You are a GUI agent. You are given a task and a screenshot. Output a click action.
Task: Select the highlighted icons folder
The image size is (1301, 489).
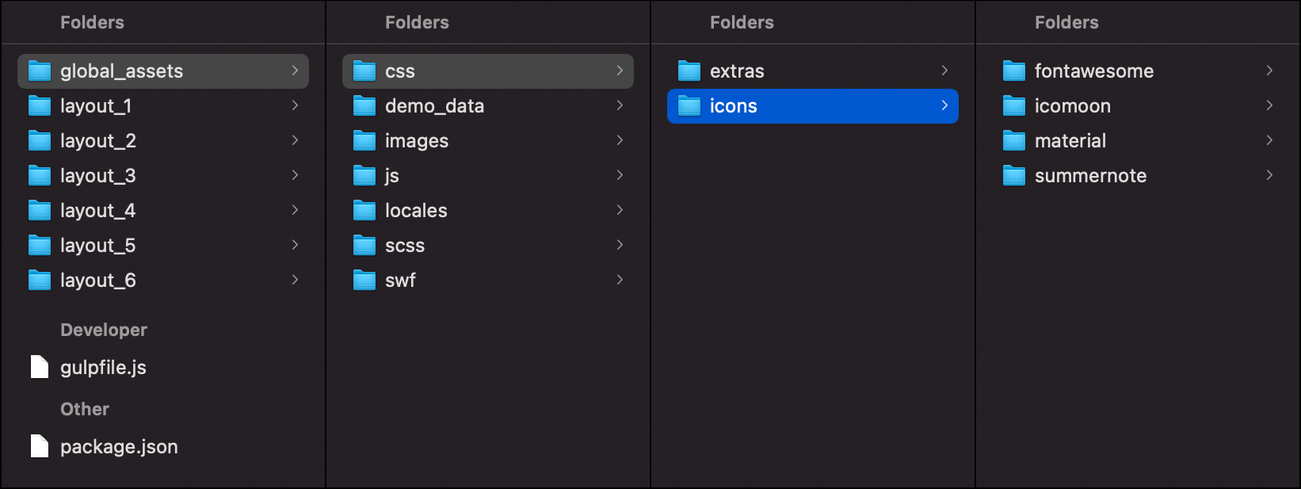813,106
